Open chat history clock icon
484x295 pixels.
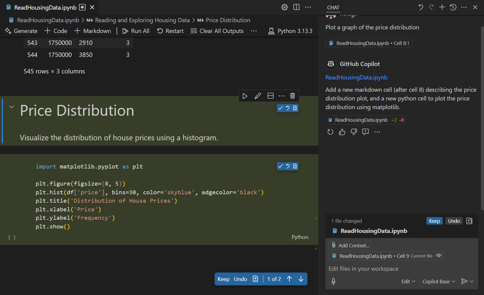point(453,7)
